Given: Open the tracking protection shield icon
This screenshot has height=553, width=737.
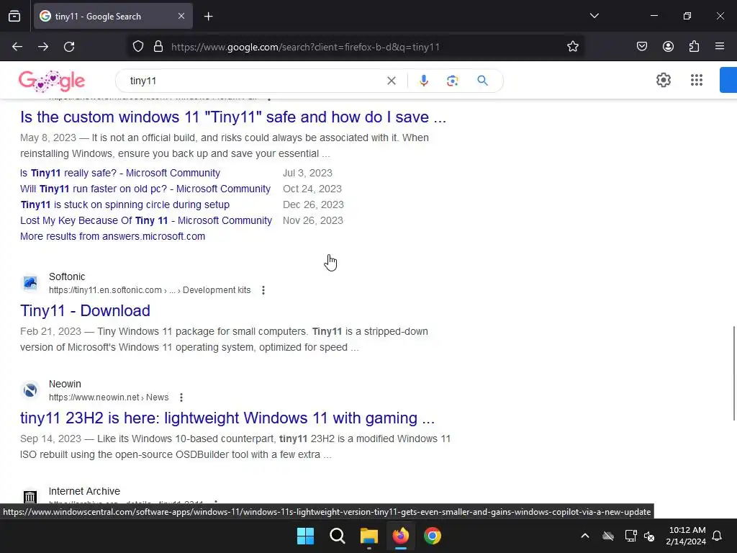Looking at the screenshot, I should click(137, 47).
